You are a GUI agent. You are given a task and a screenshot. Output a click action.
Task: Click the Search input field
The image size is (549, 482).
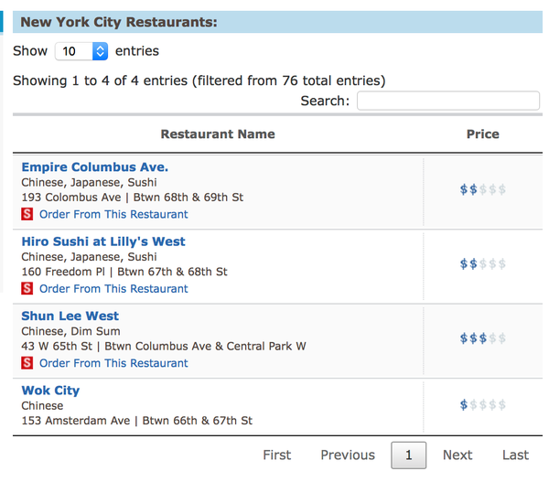pos(447,101)
